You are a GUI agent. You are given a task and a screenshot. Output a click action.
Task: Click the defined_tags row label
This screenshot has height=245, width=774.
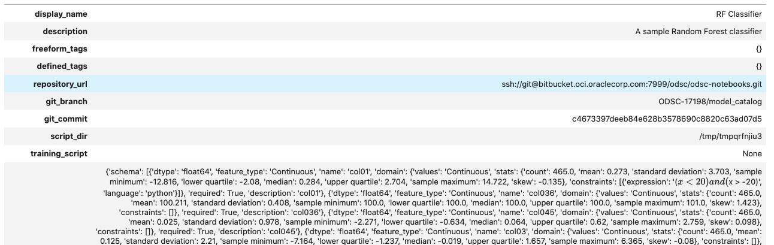click(62, 66)
